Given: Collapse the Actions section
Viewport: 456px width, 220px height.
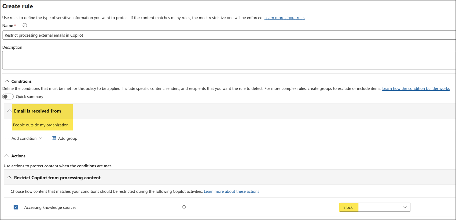Looking at the screenshot, I should coord(7,156).
